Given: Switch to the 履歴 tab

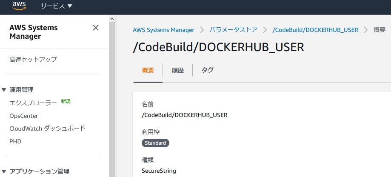Looking at the screenshot, I should coord(177,70).
